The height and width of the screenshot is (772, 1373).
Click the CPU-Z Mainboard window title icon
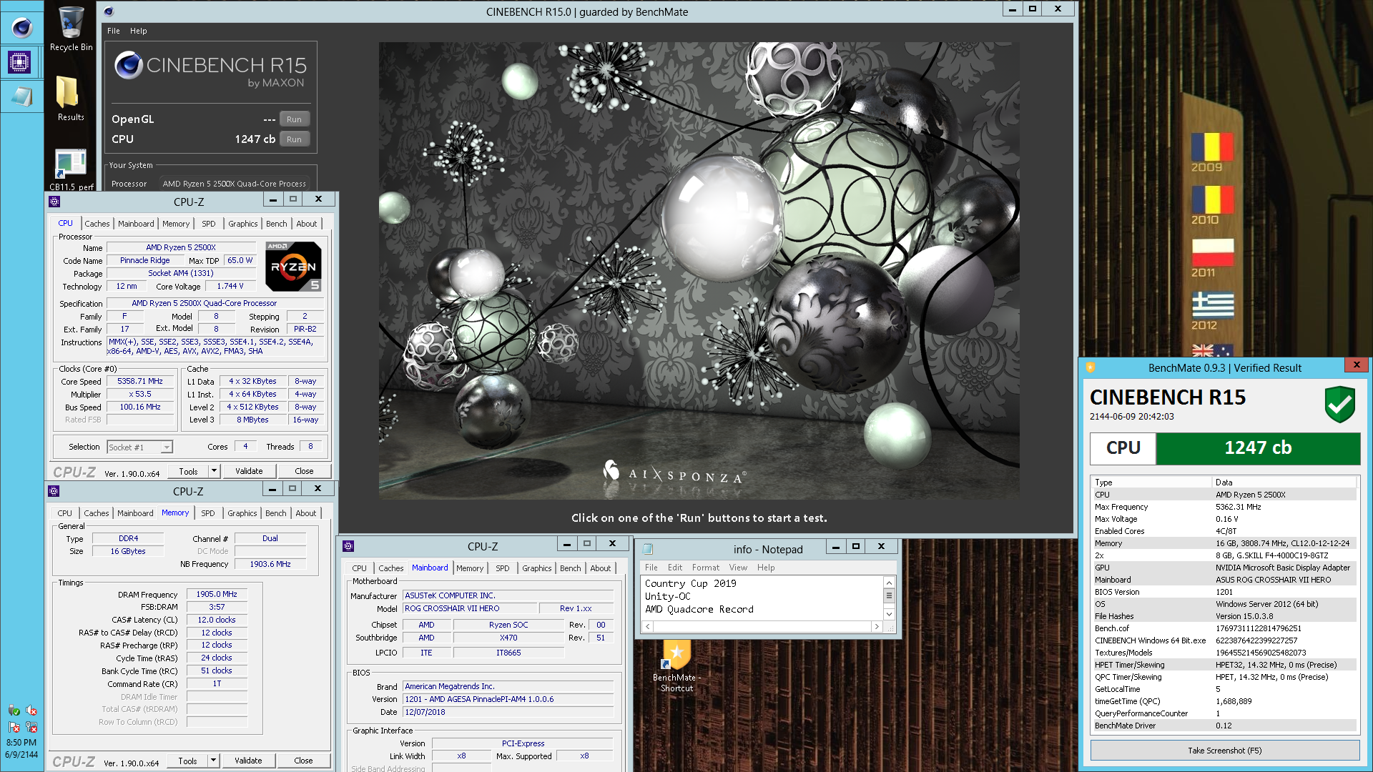click(348, 546)
